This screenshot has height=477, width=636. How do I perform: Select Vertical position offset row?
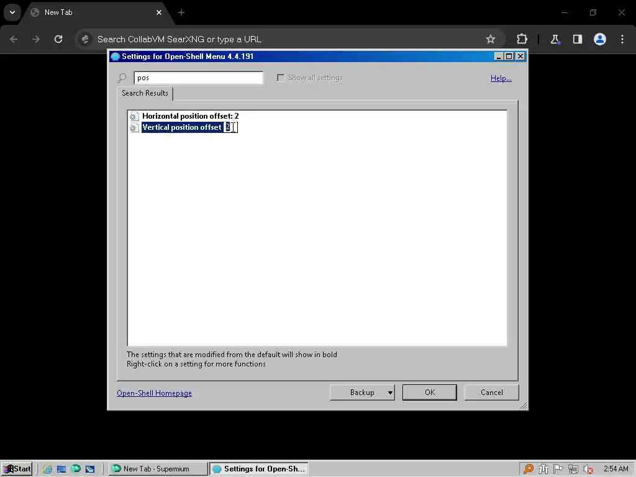pos(182,127)
